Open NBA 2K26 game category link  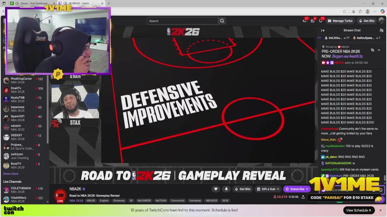[76, 200]
